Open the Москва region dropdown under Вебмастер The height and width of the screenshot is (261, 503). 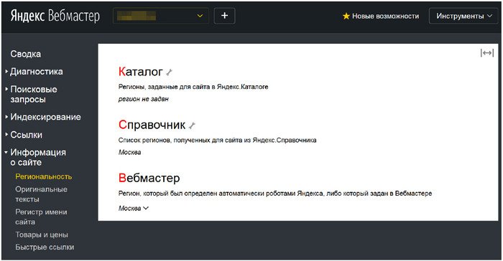tap(134, 208)
